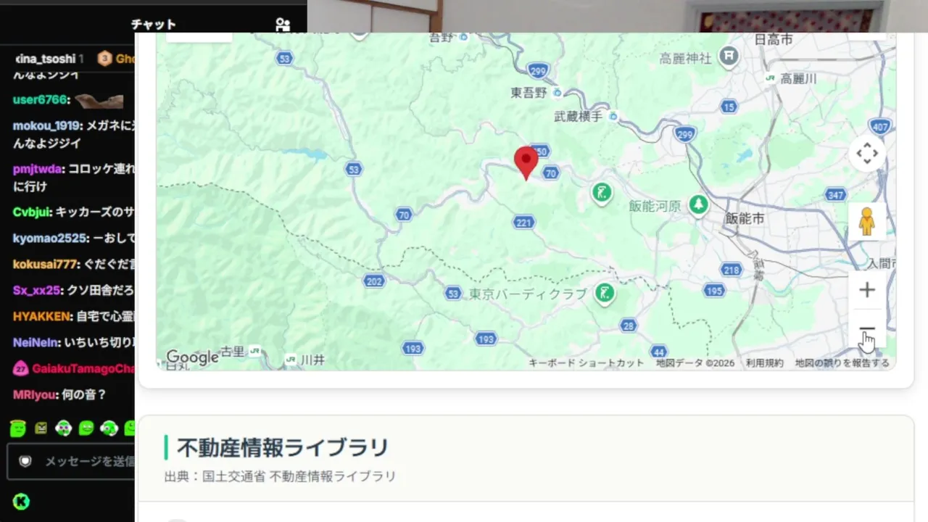Click username Cvbjui in chat
This screenshot has height=522, width=928.
(33, 212)
